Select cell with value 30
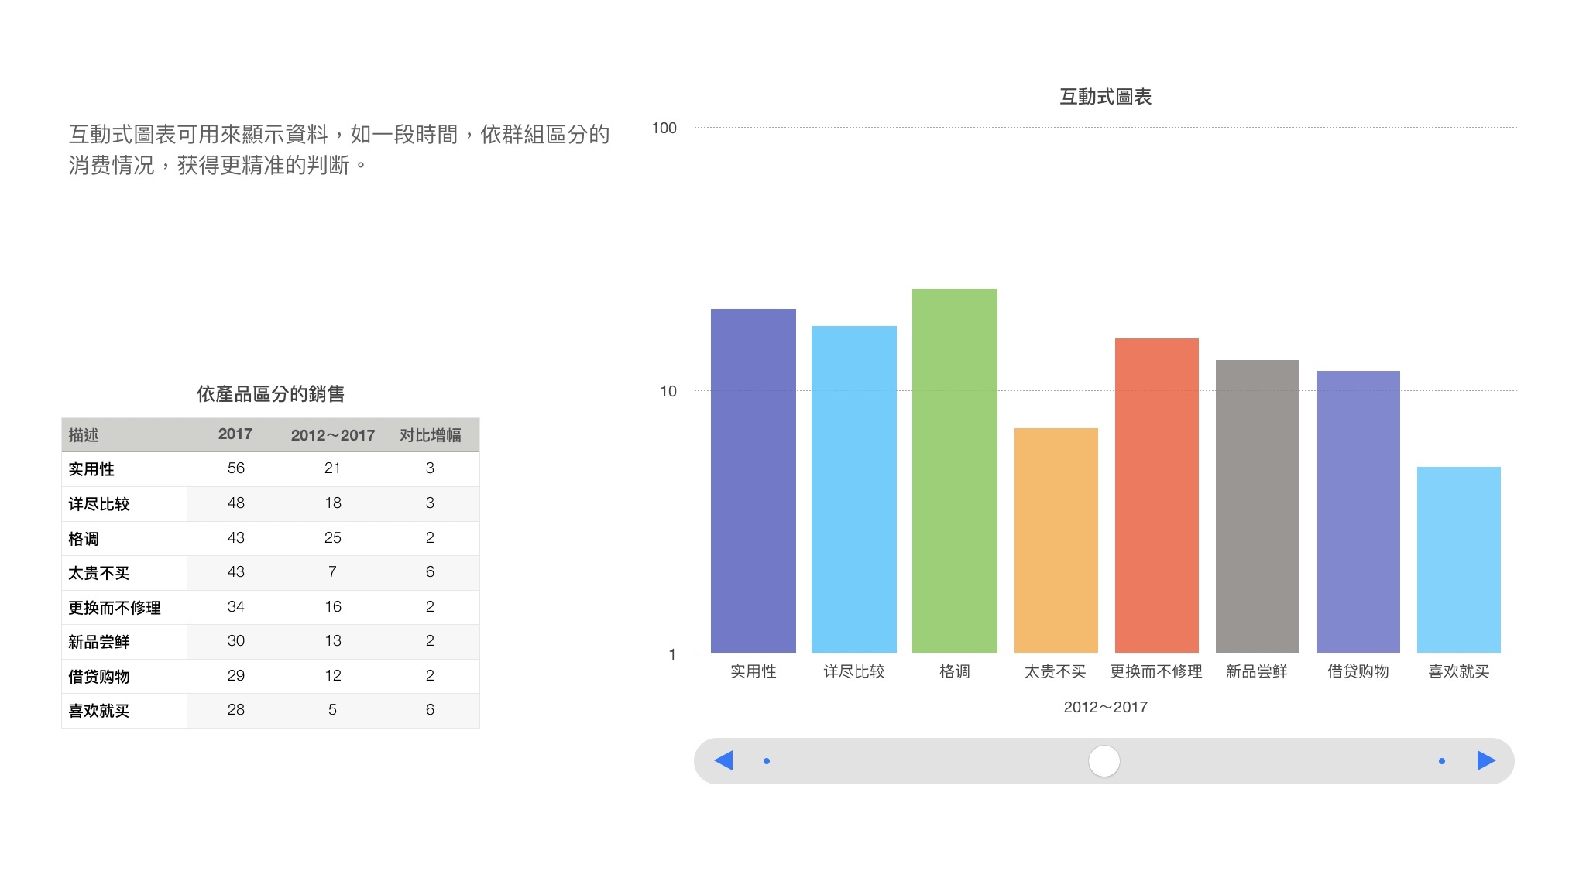 tap(236, 641)
